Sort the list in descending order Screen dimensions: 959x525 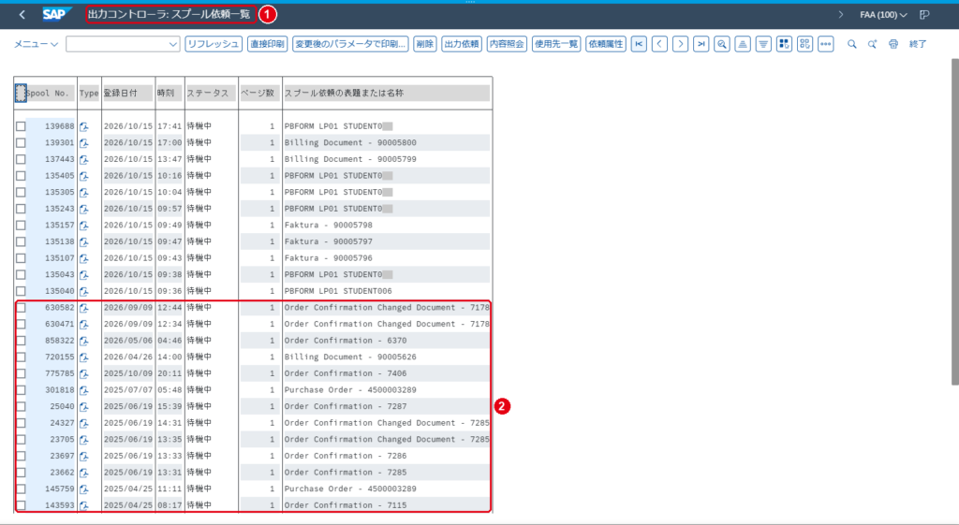pyautogui.click(x=763, y=44)
